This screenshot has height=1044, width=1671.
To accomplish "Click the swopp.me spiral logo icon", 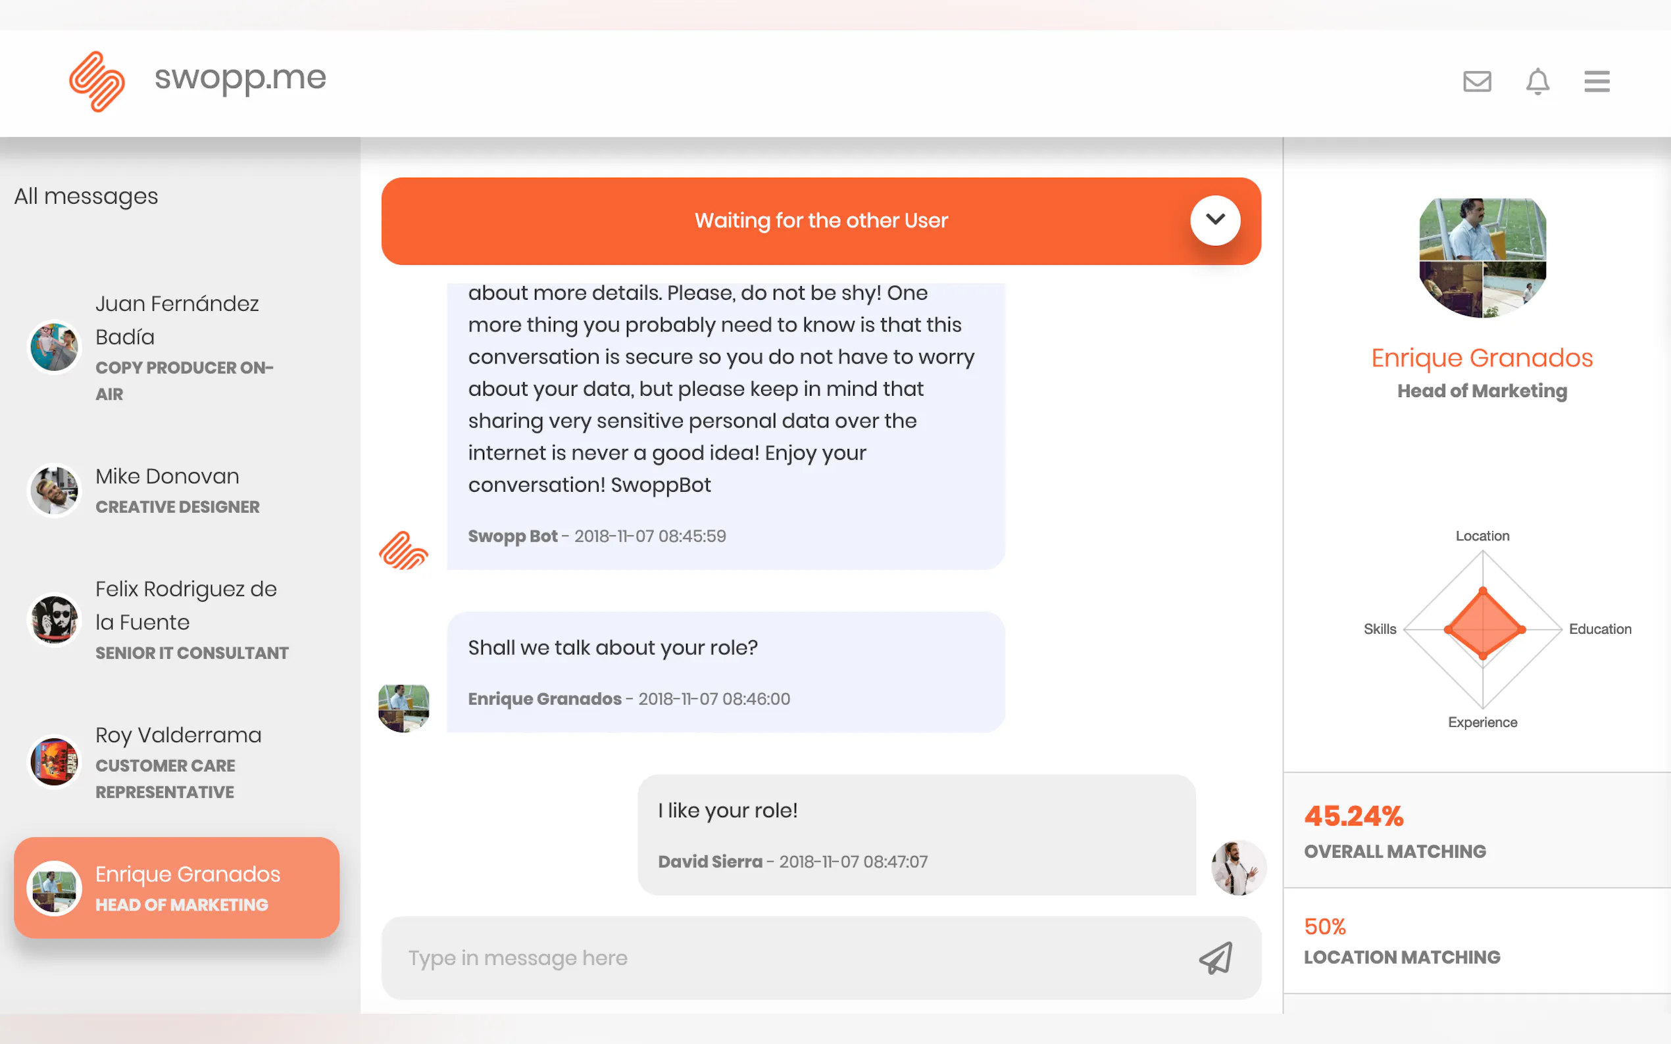I will [x=97, y=81].
